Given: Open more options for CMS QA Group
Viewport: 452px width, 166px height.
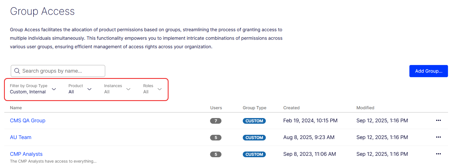Looking at the screenshot, I should (x=438, y=121).
